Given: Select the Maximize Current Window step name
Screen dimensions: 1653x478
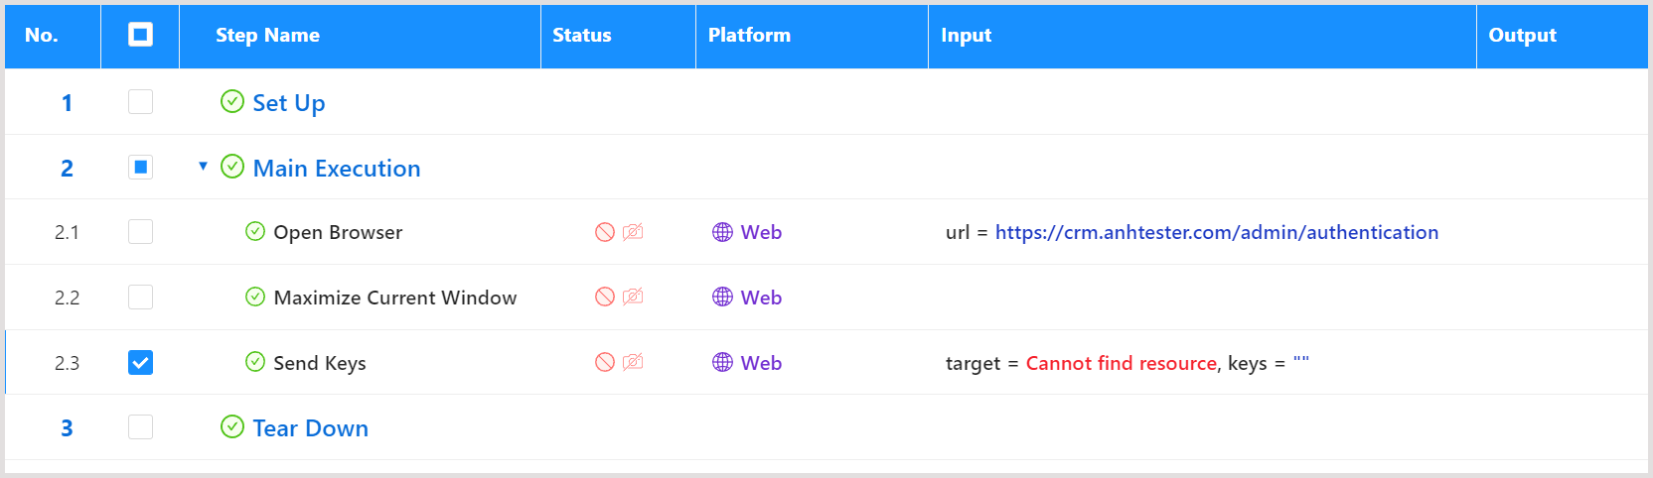Looking at the screenshot, I should (395, 298).
